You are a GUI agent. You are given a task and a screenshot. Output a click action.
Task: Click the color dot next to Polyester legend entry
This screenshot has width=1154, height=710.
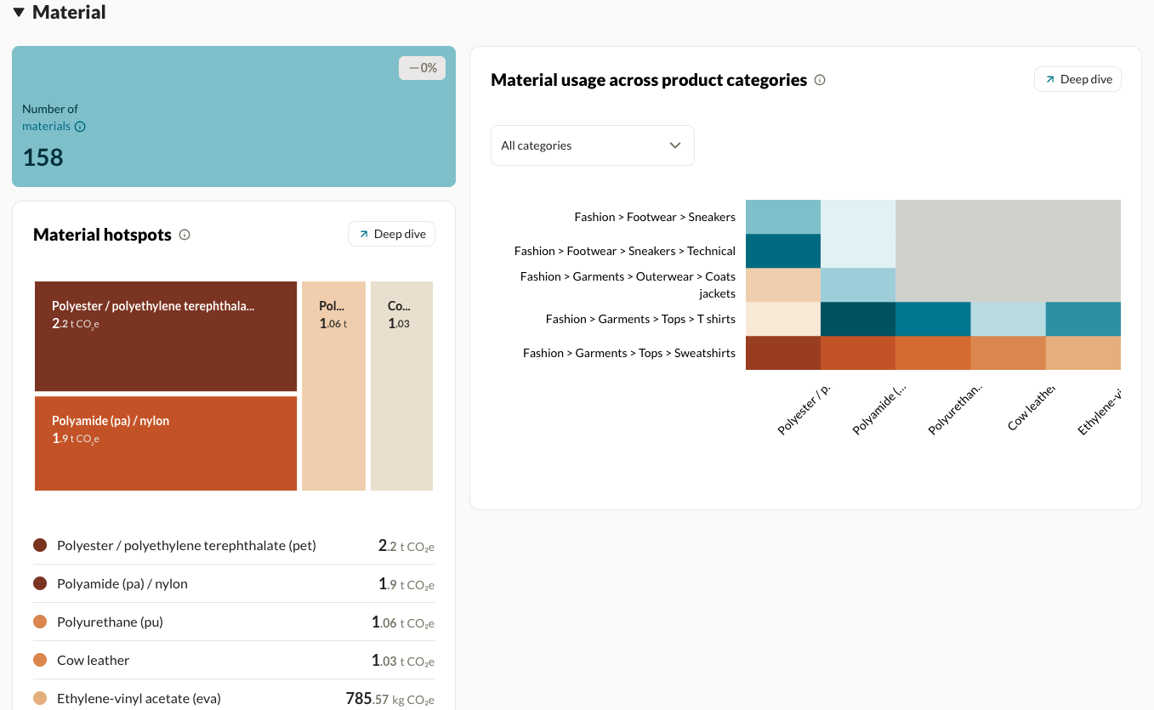[38, 545]
